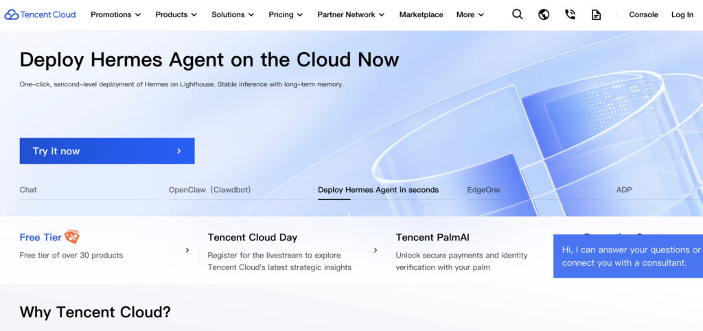Click the globe language icon
703x331 pixels.
point(544,15)
